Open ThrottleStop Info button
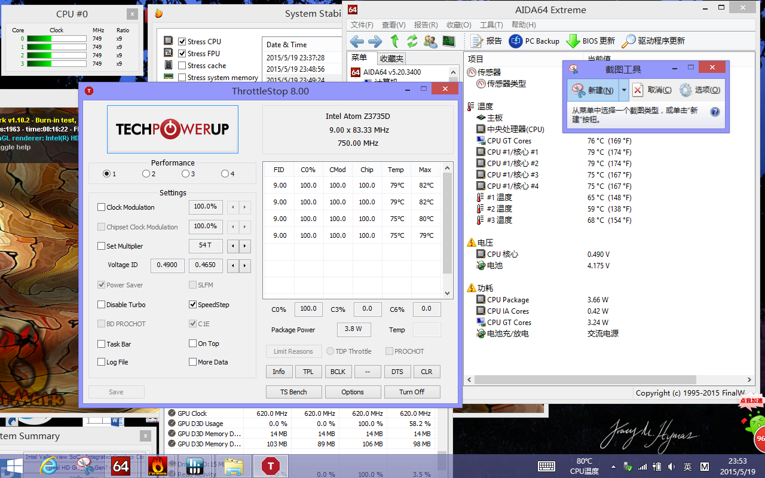This screenshot has height=478, width=765. coord(279,372)
